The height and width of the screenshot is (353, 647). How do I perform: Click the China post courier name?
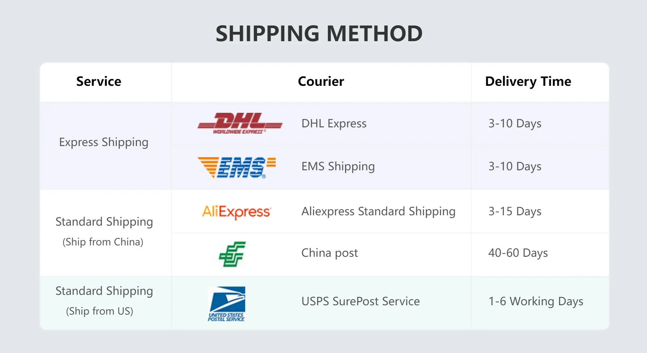(x=330, y=253)
